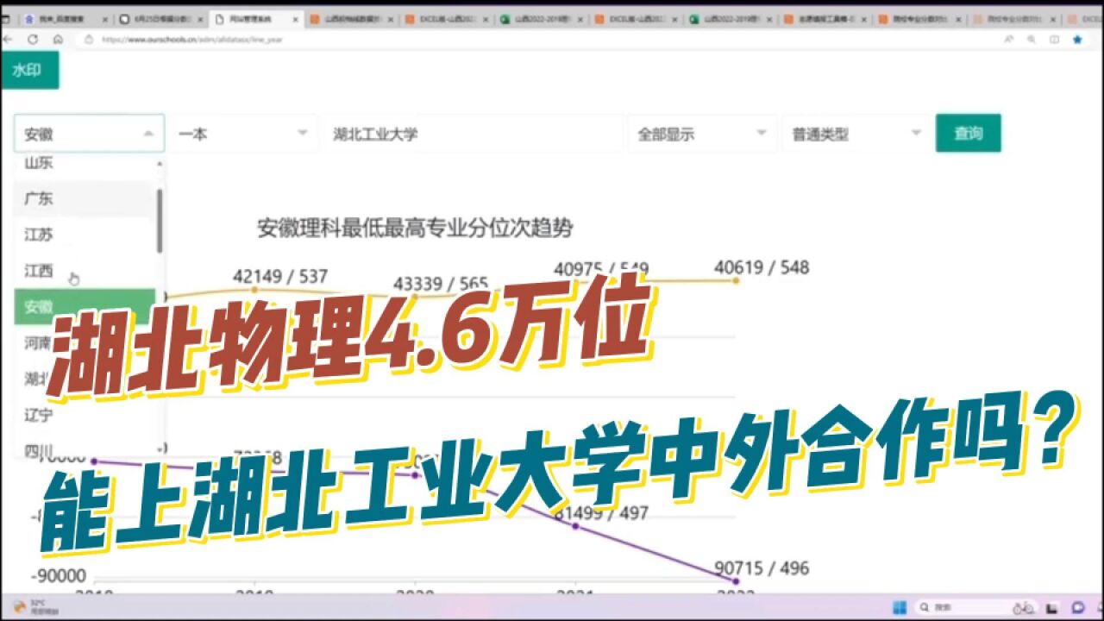Click the 2022 purple line data point
1104x621 pixels.
736,581
